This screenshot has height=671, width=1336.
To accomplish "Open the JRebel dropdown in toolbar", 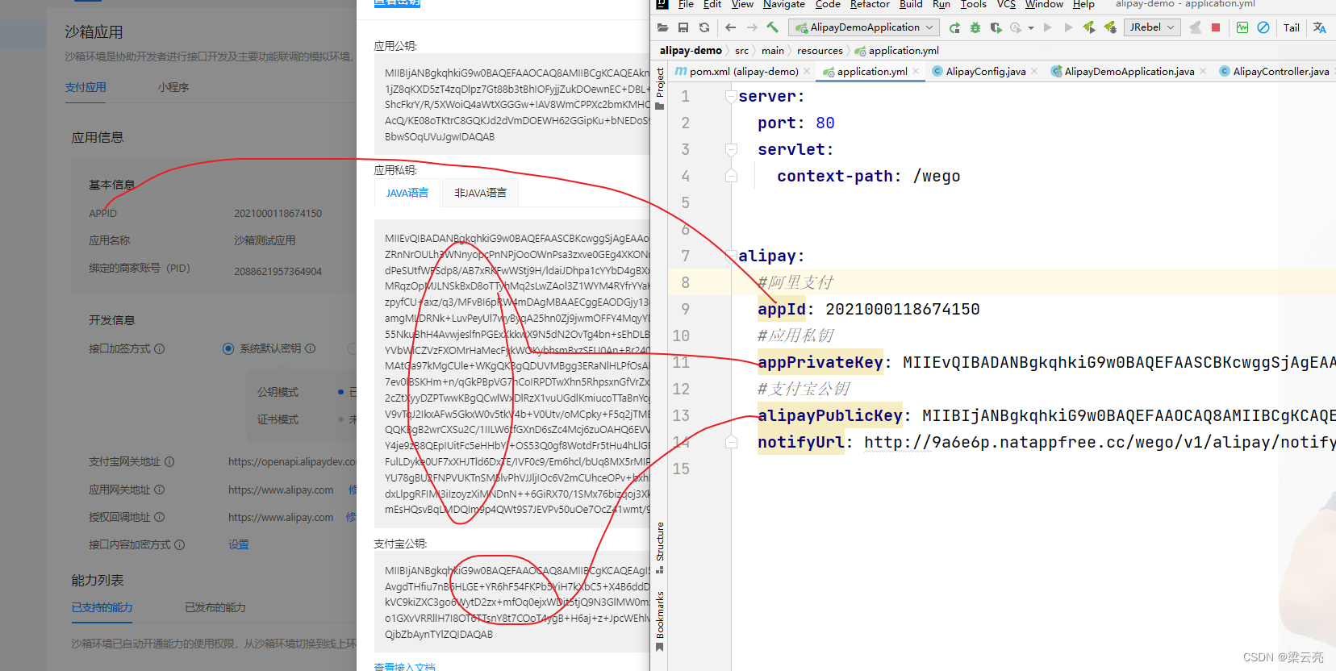I will tap(1151, 27).
